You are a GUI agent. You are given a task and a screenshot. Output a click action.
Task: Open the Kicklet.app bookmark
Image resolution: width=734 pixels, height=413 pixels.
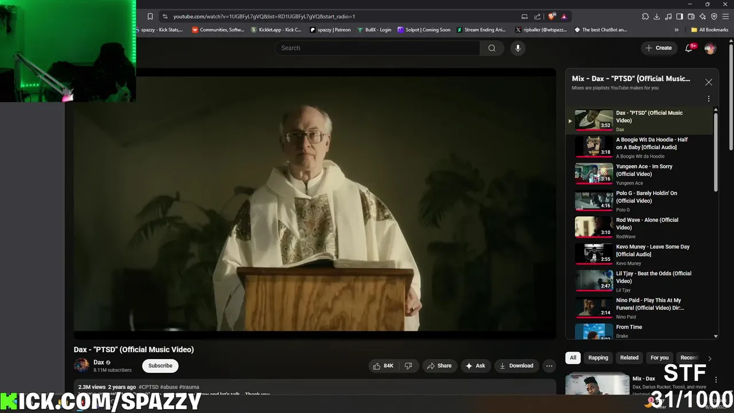[x=276, y=30]
